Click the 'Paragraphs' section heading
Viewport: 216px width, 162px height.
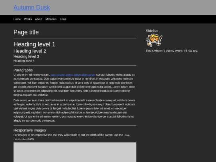click(23, 70)
